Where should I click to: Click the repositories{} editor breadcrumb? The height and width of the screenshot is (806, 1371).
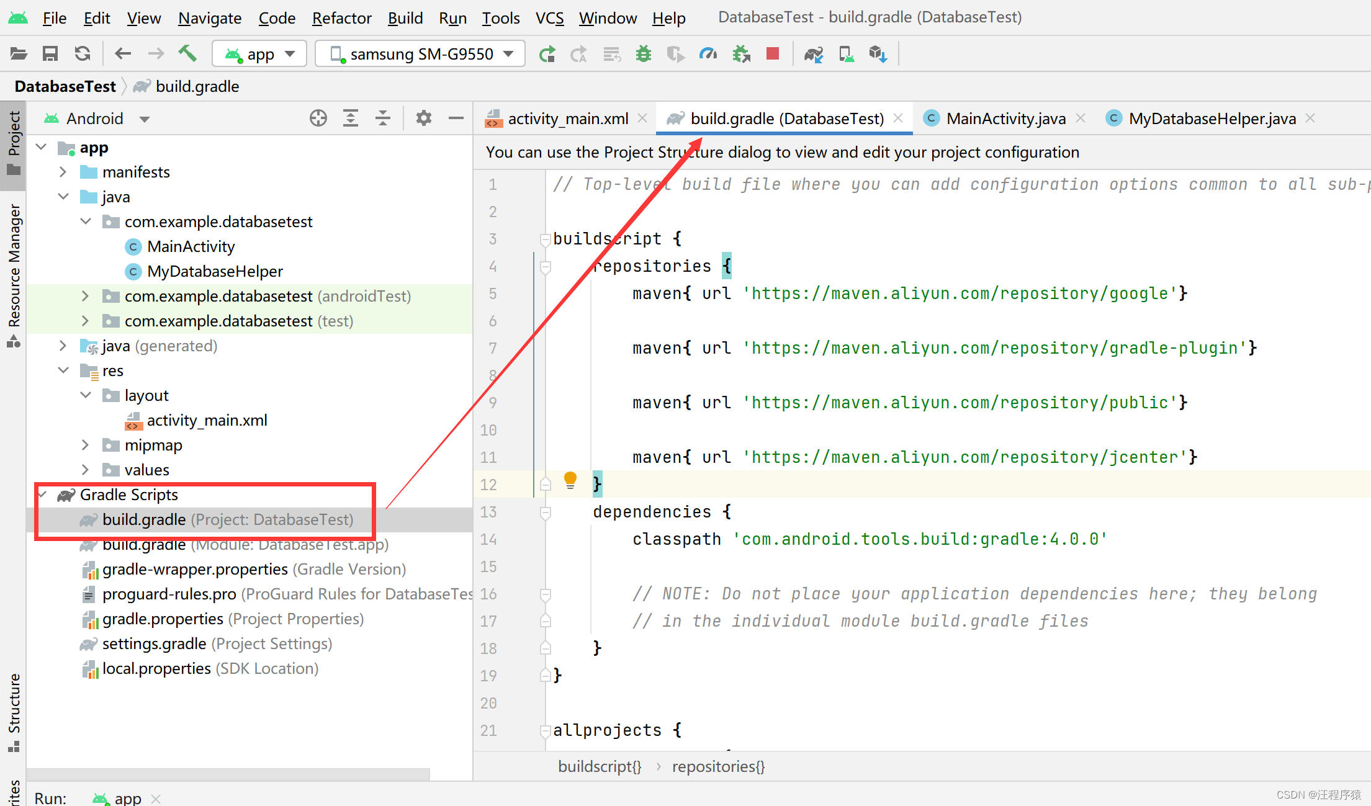point(718,766)
